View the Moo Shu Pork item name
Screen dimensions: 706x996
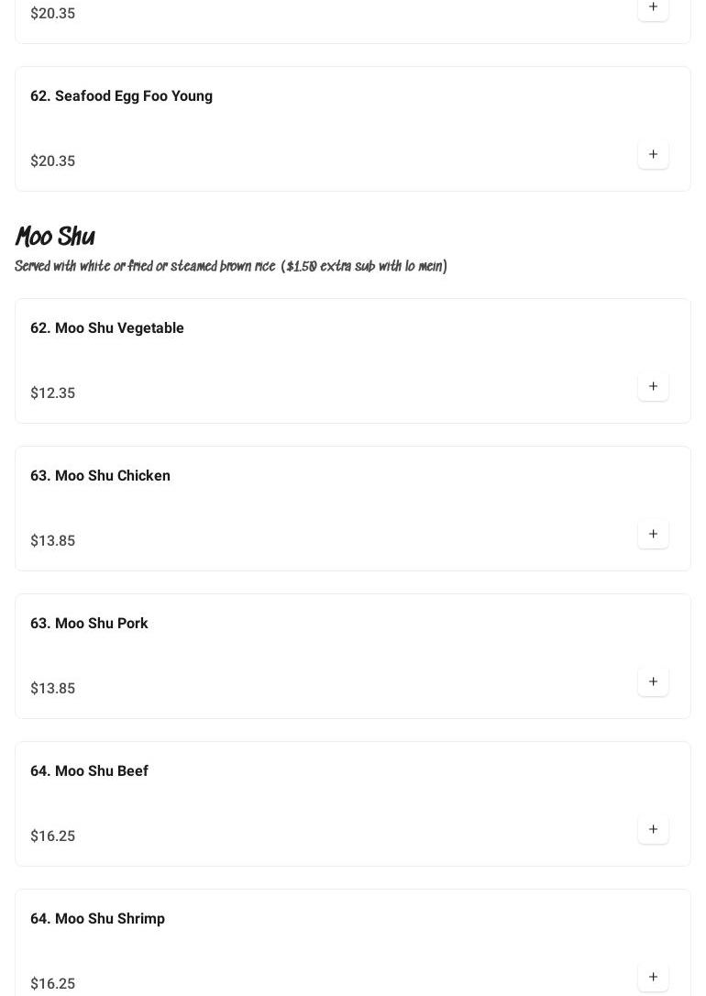[89, 624]
